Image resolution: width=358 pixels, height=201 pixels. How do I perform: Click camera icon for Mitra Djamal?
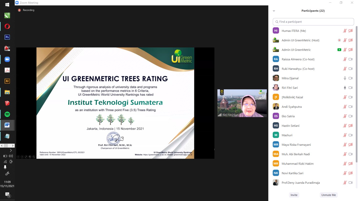point(350,78)
